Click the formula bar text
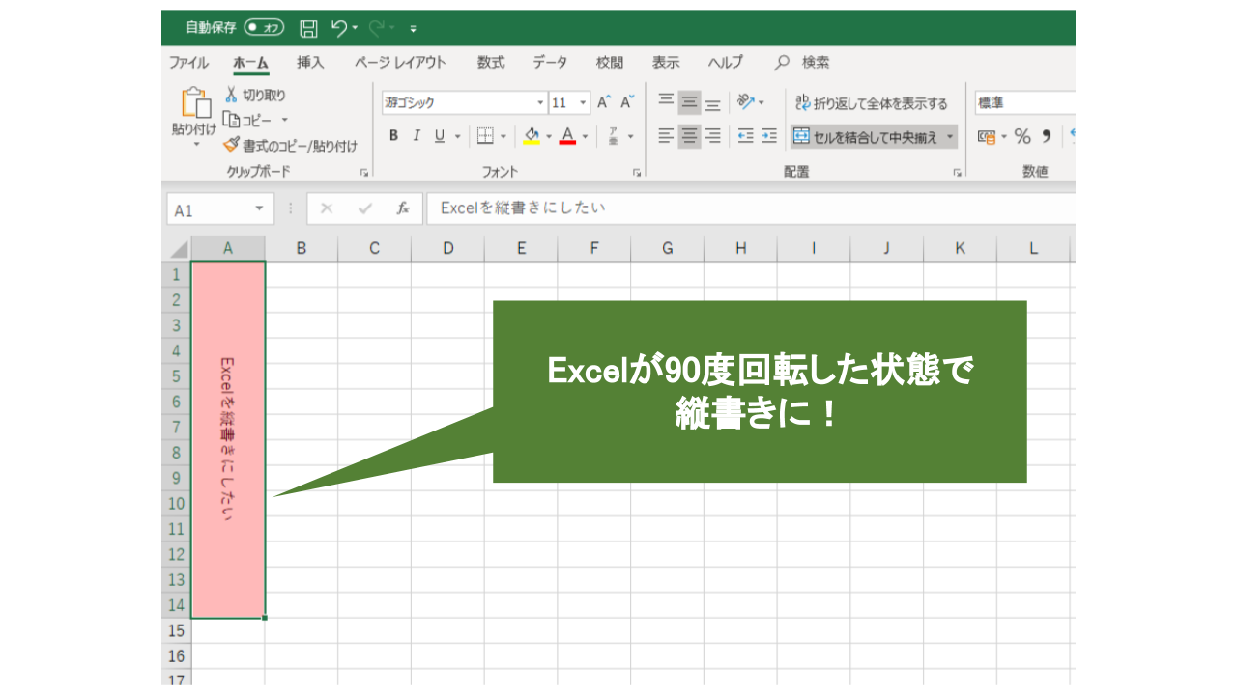This screenshot has width=1237, height=695. point(523,208)
